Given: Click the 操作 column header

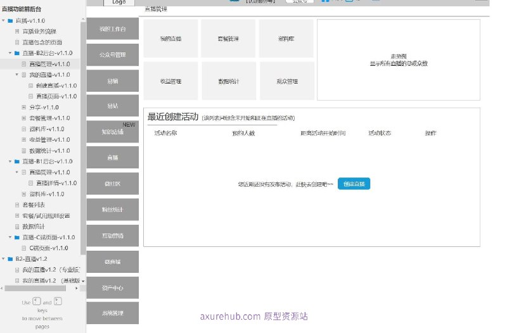Looking at the screenshot, I should click(431, 133).
